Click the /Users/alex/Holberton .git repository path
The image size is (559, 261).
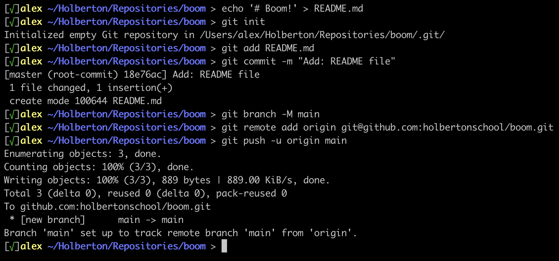322,35
